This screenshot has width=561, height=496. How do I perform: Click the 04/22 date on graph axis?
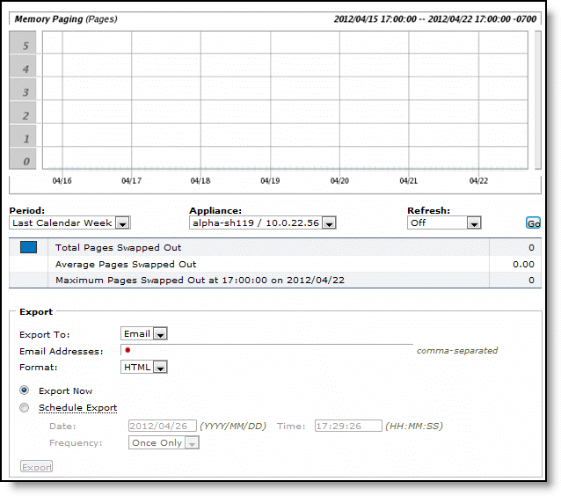pyautogui.click(x=478, y=181)
